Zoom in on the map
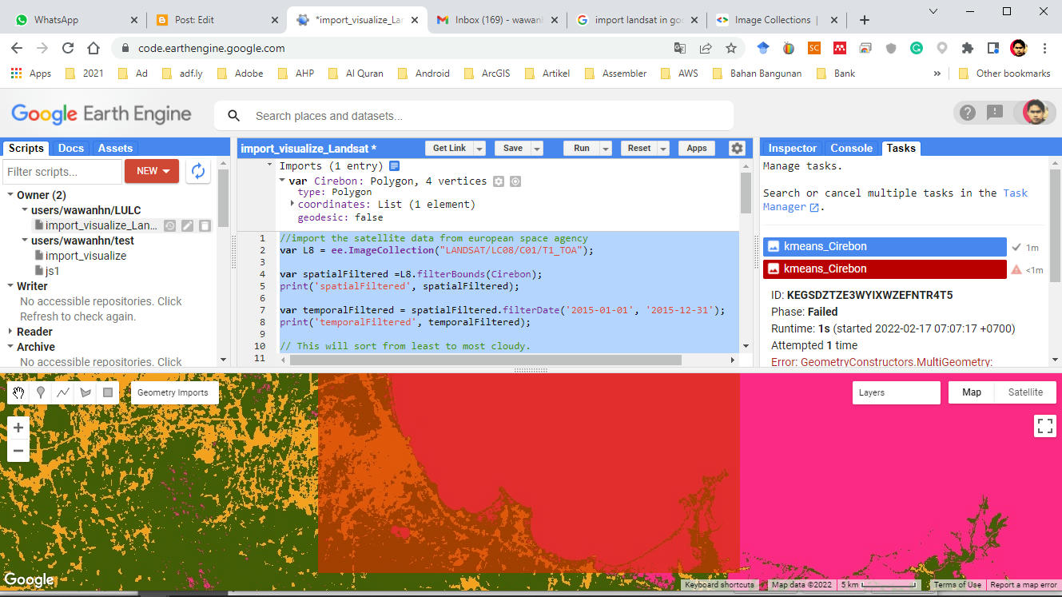1062x597 pixels. tap(18, 428)
